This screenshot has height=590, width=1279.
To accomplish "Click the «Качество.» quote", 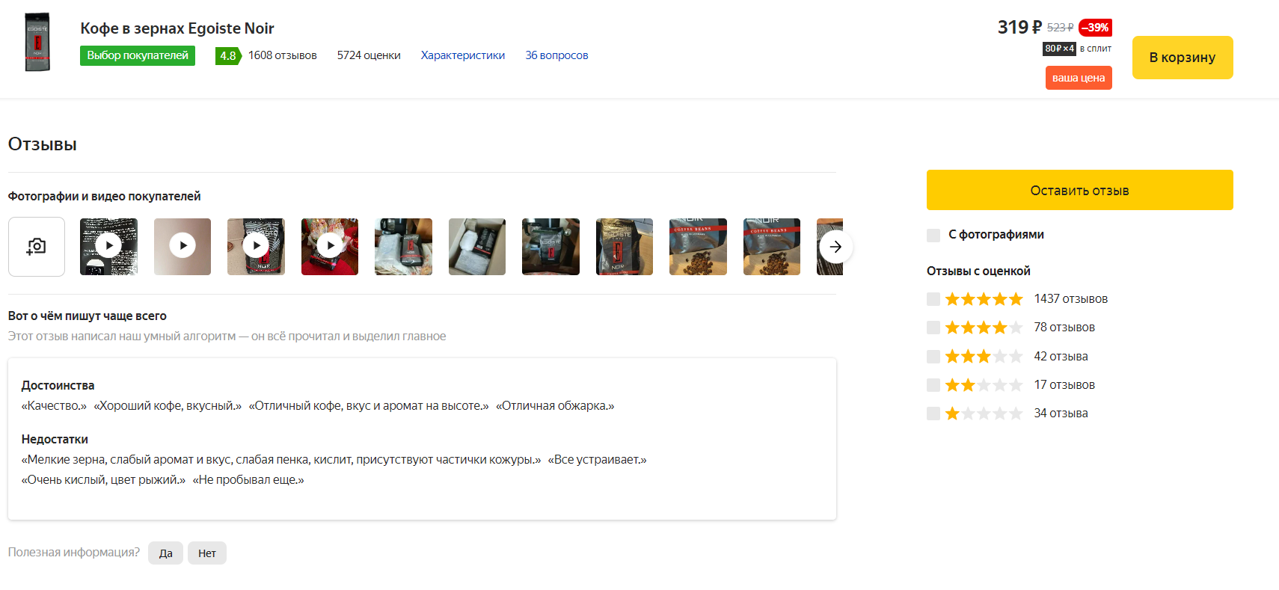I will 54,406.
